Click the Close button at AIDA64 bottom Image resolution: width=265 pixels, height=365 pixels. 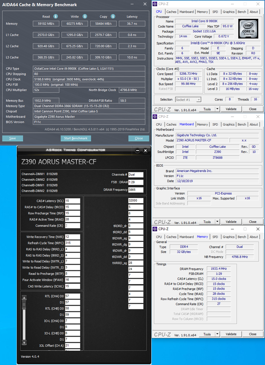click(x=139, y=138)
